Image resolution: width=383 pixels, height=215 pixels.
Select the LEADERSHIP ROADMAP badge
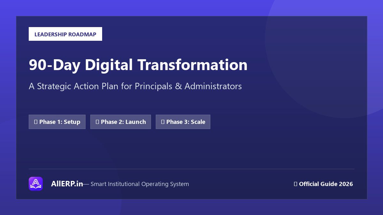tap(65, 34)
